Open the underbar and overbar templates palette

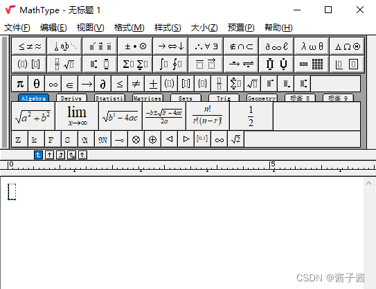tap(206, 64)
